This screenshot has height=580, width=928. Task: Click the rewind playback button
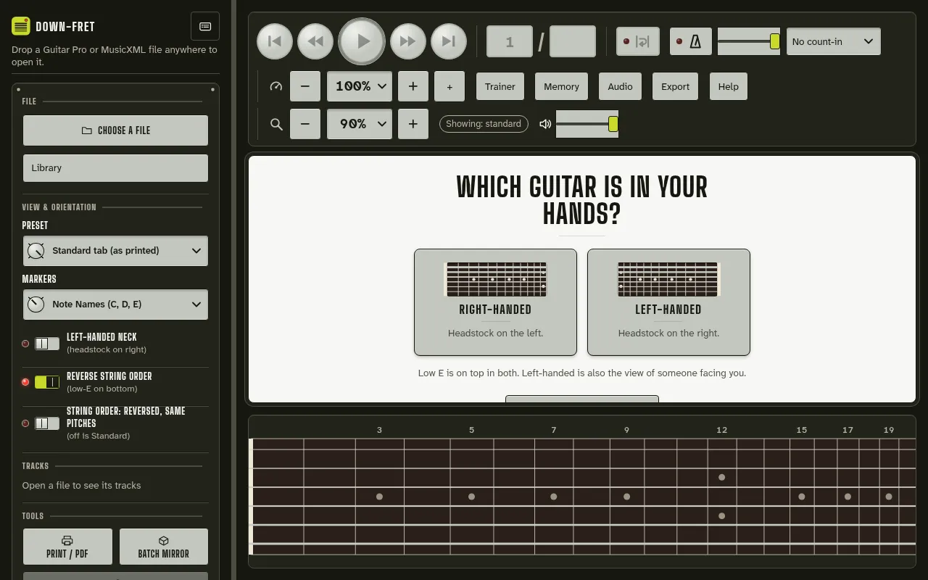315,41
